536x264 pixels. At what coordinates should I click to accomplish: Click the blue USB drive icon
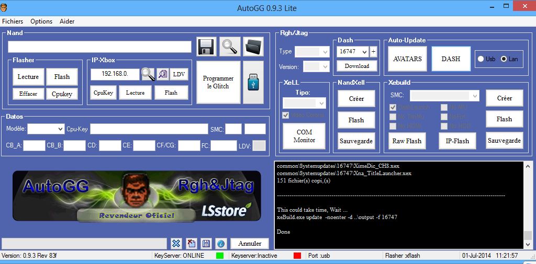pyautogui.click(x=253, y=83)
